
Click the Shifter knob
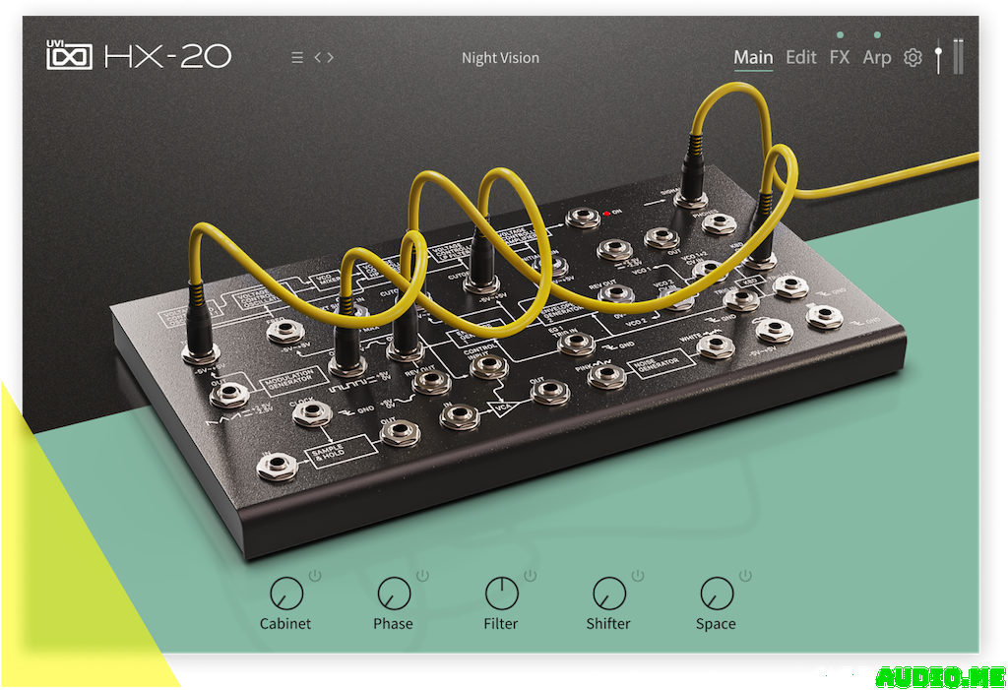tap(608, 593)
